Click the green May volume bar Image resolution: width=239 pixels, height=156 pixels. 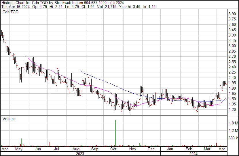coord(21,142)
